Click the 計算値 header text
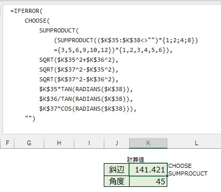This screenshot has width=221, height=192. click(135, 160)
